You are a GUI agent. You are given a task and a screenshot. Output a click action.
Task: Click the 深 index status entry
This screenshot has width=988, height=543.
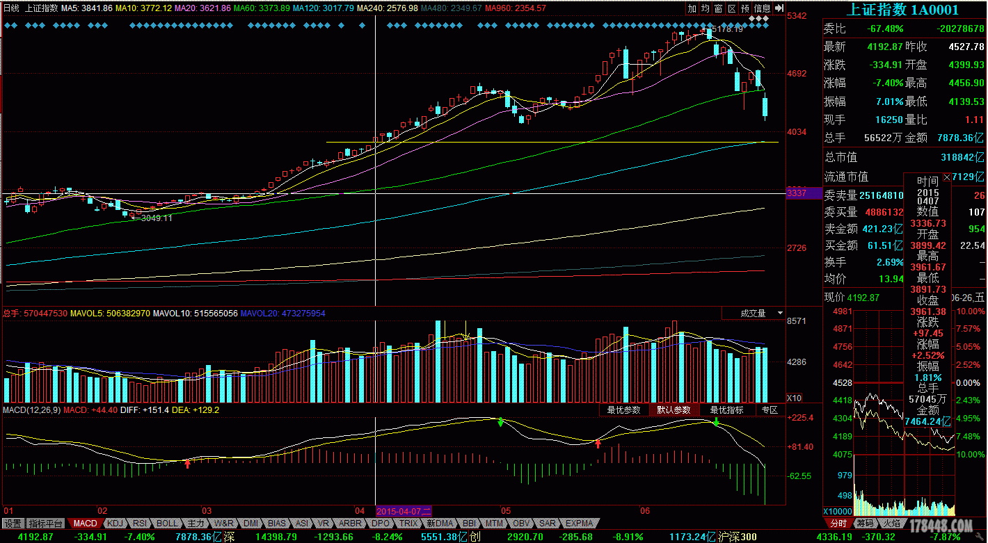click(230, 537)
